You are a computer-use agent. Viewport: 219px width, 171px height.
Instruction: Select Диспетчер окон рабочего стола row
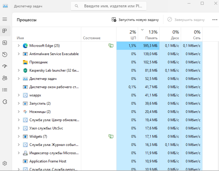[107, 87]
